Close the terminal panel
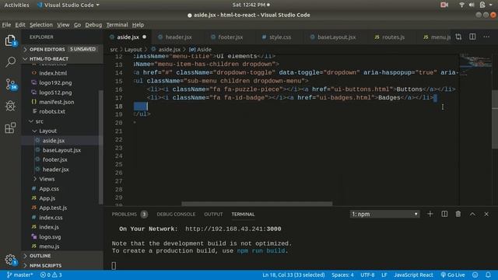 point(486,214)
